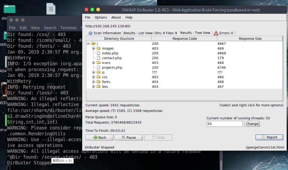The height and width of the screenshot is (170, 288).
Task: Expand the css folder node
Action: tap(94, 77)
